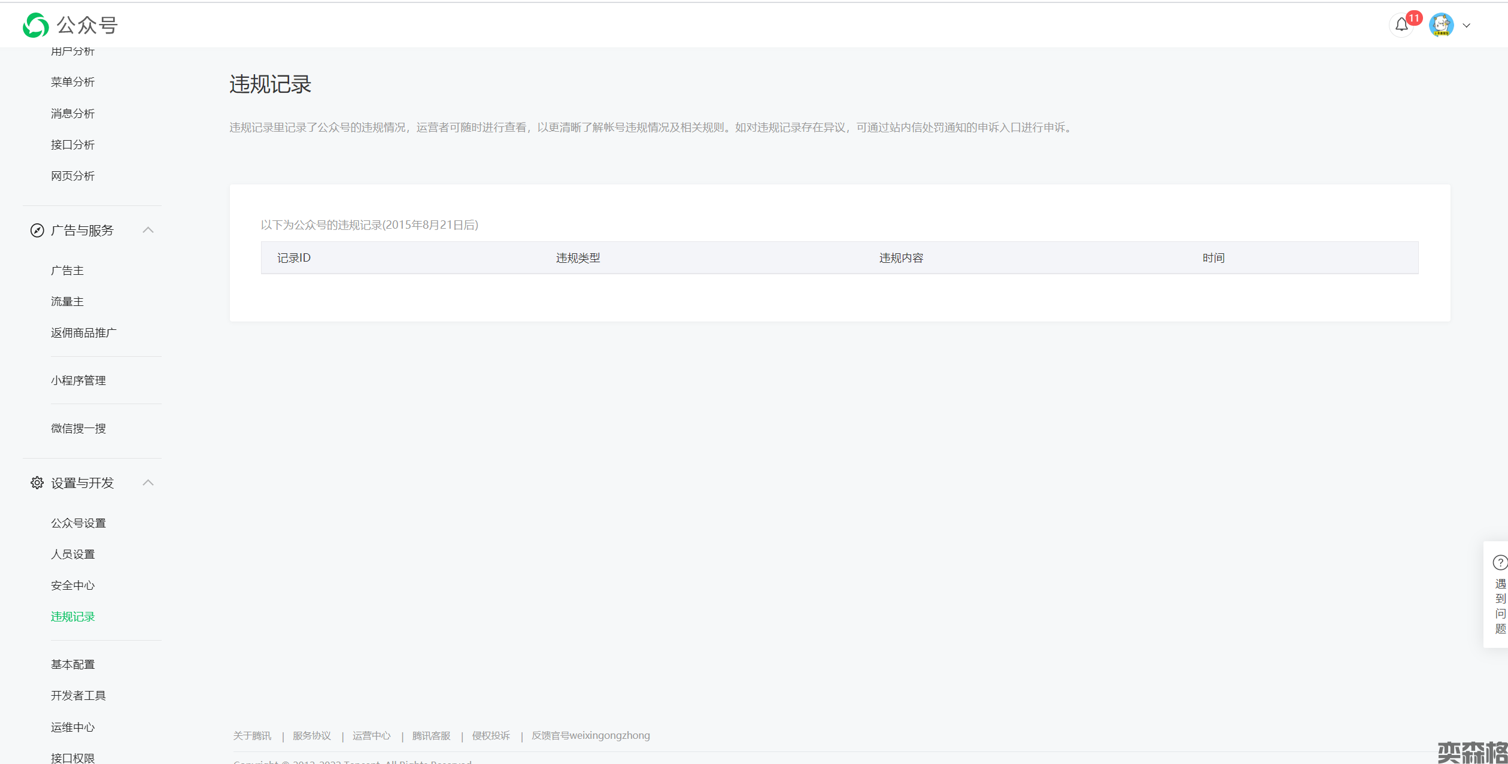Collapse the 设置与开发 section chevron
The width and height of the screenshot is (1508, 764).
click(x=148, y=483)
